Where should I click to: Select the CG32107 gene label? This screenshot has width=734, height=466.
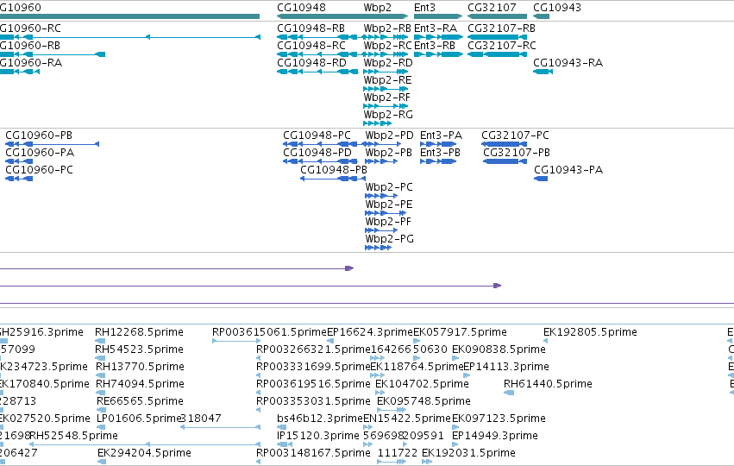point(492,8)
